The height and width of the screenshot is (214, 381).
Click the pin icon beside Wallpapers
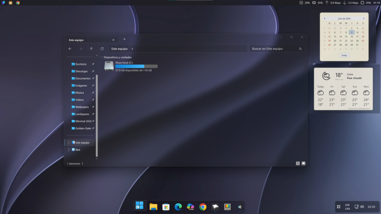click(93, 107)
